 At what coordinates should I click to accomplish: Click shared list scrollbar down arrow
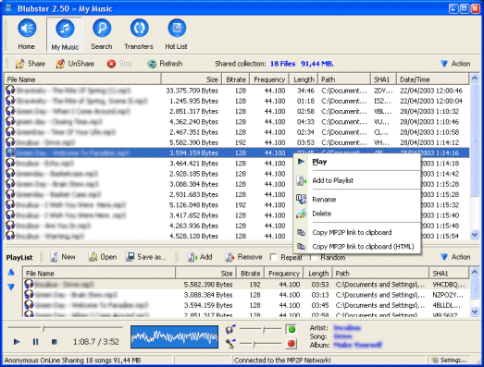click(475, 235)
